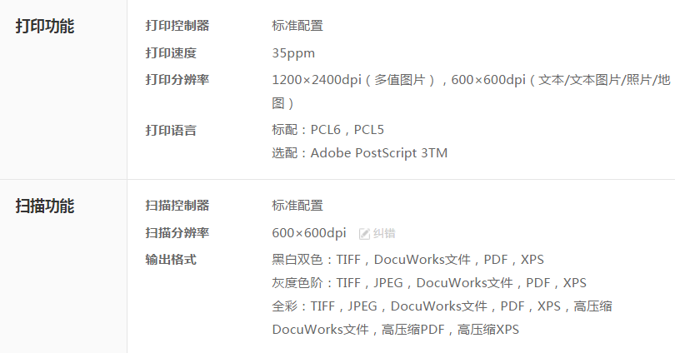Select the 扫描功能 section heading
This screenshot has height=353, width=675.
click(45, 206)
